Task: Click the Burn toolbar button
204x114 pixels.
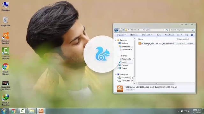Action: pyautogui.click(x=159, y=35)
